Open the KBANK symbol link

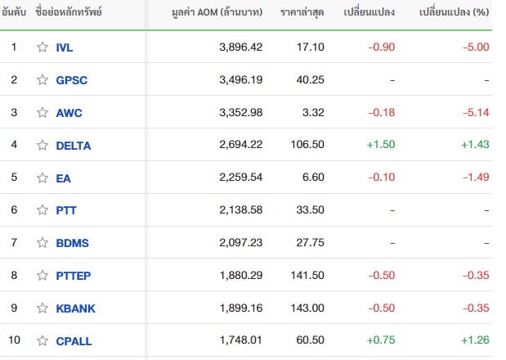point(75,308)
